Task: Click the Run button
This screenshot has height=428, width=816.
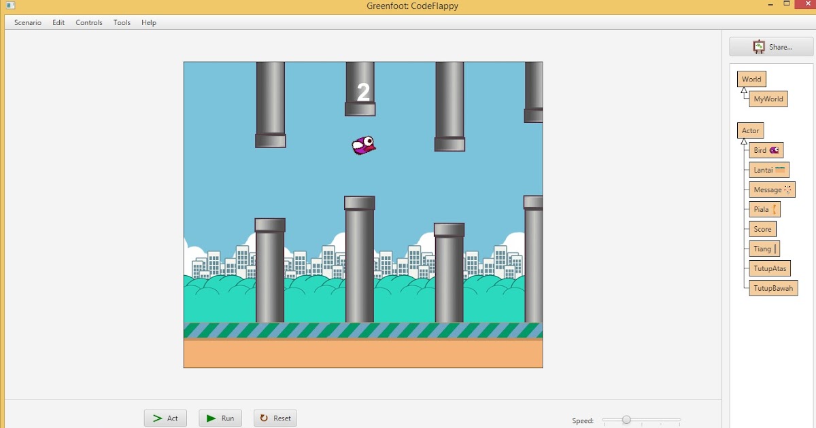Action: [220, 418]
